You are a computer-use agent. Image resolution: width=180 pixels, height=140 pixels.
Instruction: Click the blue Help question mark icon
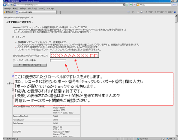tap(175, 12)
